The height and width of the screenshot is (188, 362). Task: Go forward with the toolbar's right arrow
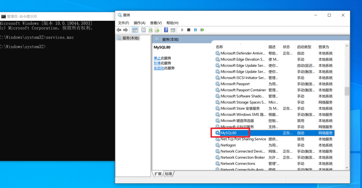125,30
